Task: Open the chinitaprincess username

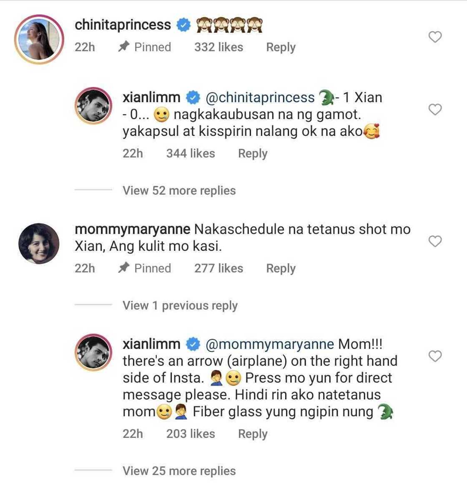Action: (123, 25)
